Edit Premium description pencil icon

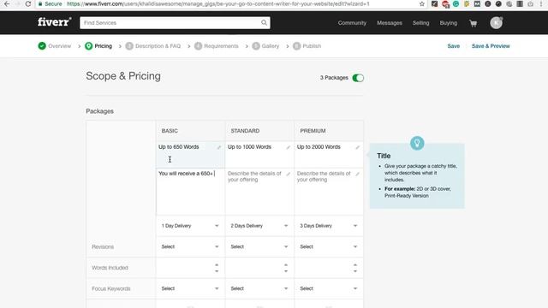(x=358, y=174)
